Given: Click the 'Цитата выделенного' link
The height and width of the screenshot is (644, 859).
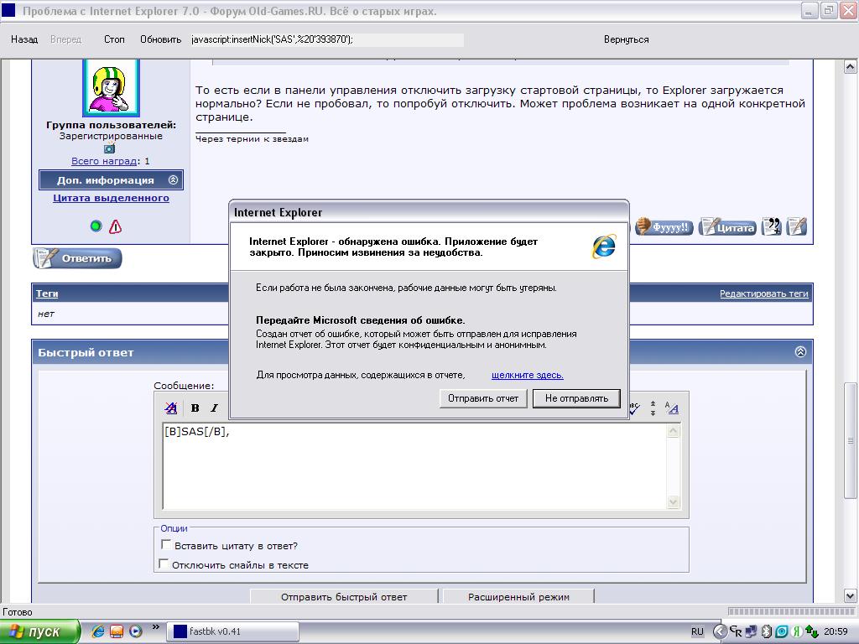Looking at the screenshot, I should point(111,198).
